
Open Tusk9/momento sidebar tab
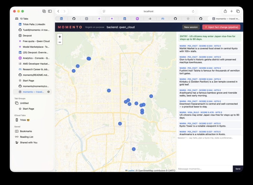(32, 30)
